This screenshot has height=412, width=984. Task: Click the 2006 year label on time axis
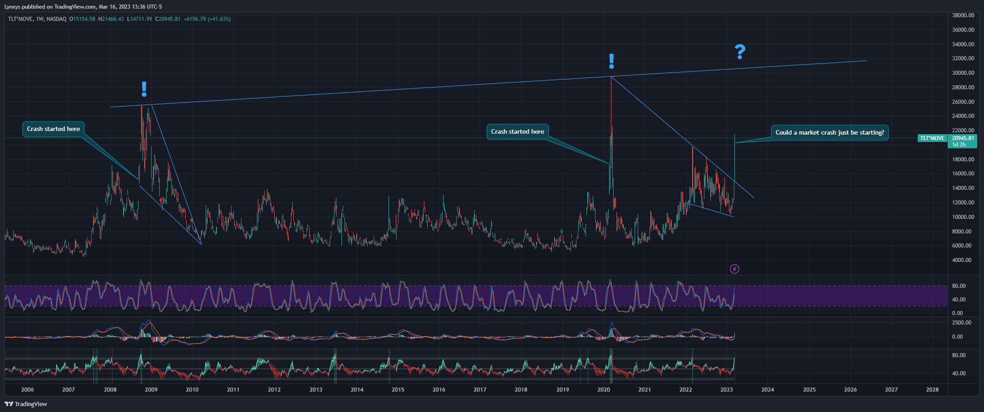27,390
